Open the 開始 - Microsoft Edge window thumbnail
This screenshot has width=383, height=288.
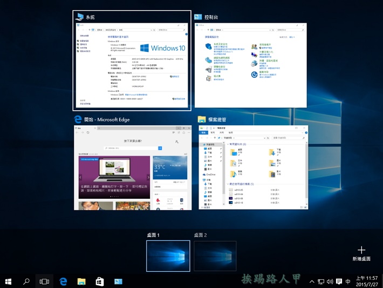coord(133,168)
